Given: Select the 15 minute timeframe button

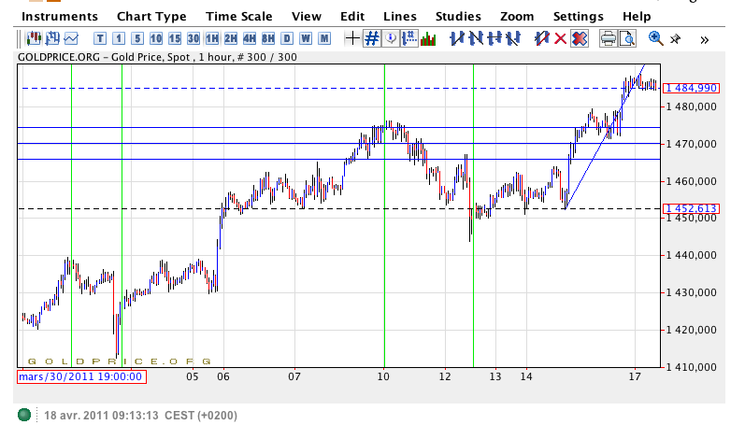Looking at the screenshot, I should (174, 38).
